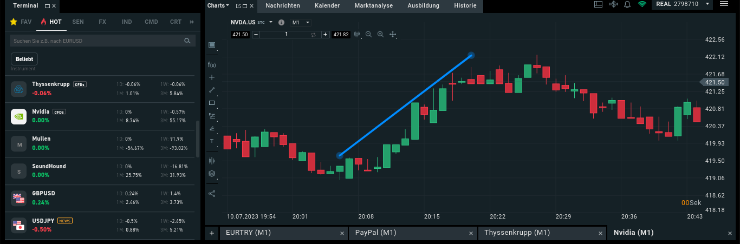740x244 pixels.
Task: Select the SoundHound instrument row
Action: pyautogui.click(x=100, y=171)
